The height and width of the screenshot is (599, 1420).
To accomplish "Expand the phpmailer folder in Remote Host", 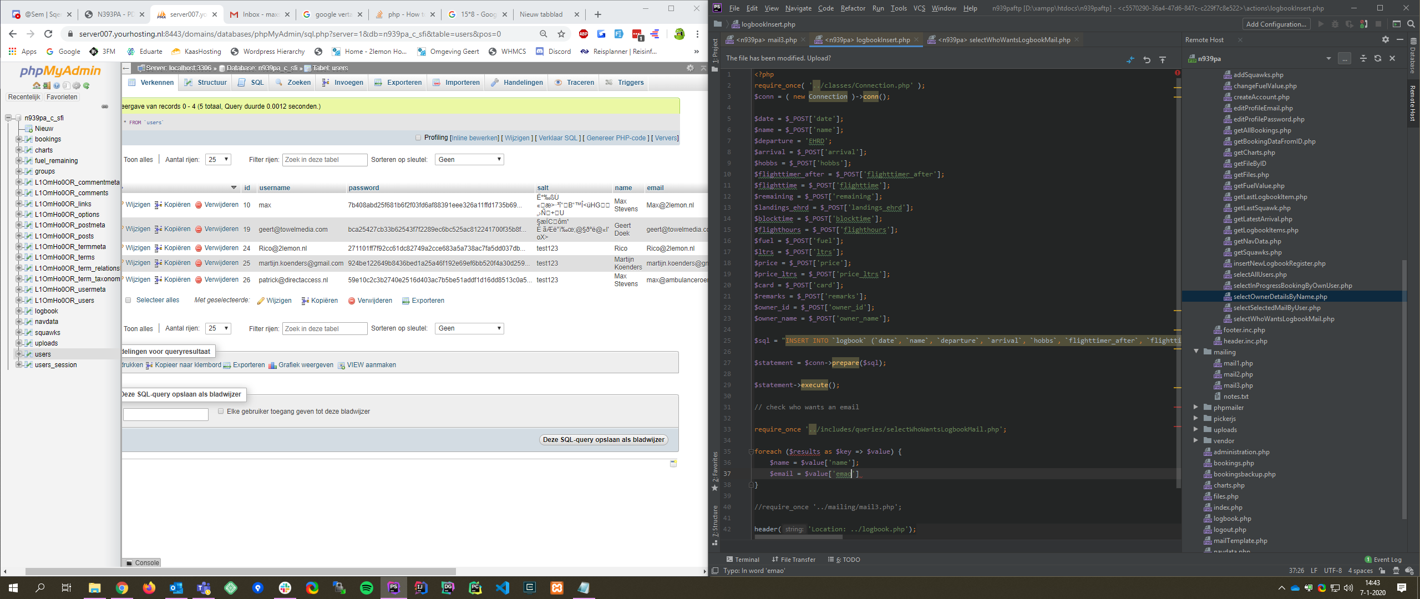I will click(1195, 407).
